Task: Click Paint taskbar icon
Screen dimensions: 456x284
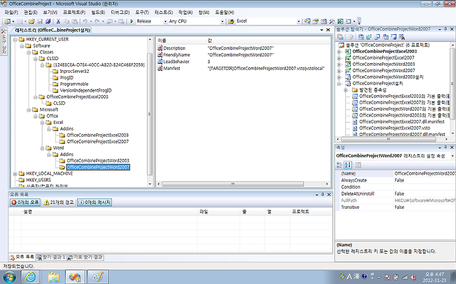Action: (x=98, y=277)
